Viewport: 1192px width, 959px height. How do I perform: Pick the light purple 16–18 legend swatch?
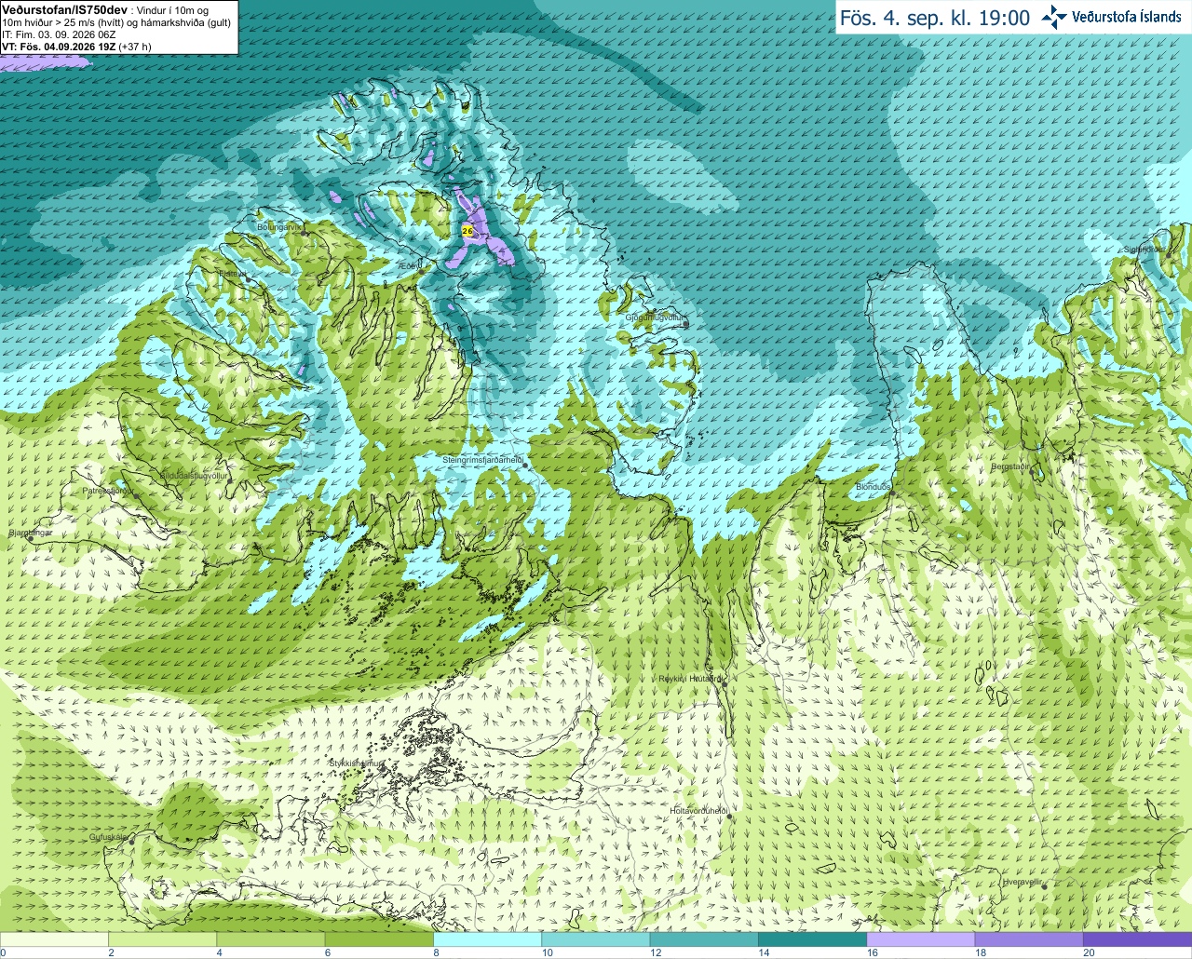point(920,939)
